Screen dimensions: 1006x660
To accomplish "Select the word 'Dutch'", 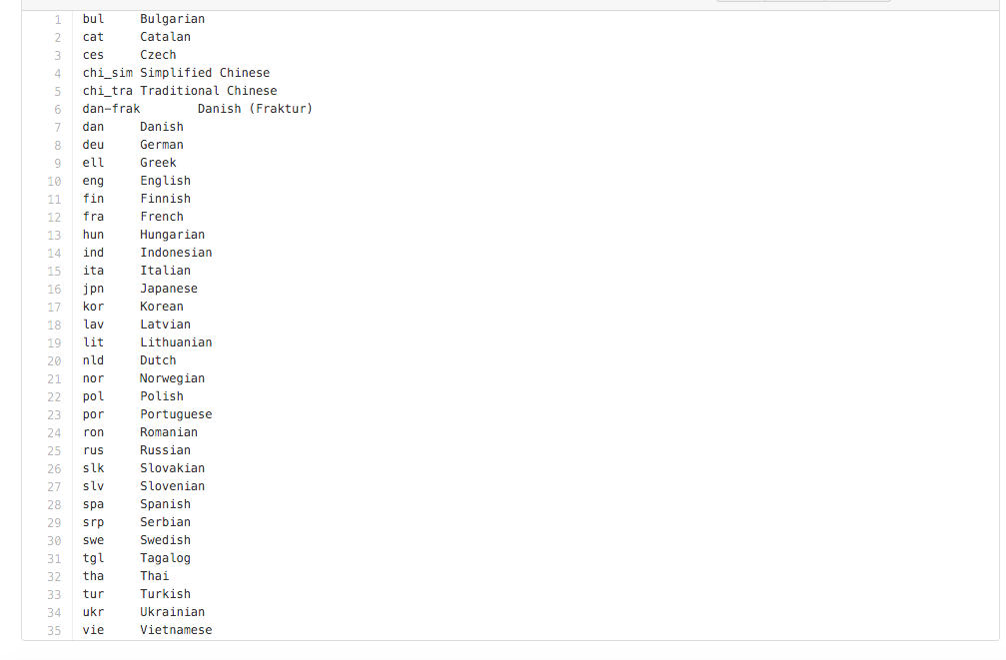I will (x=158, y=360).
